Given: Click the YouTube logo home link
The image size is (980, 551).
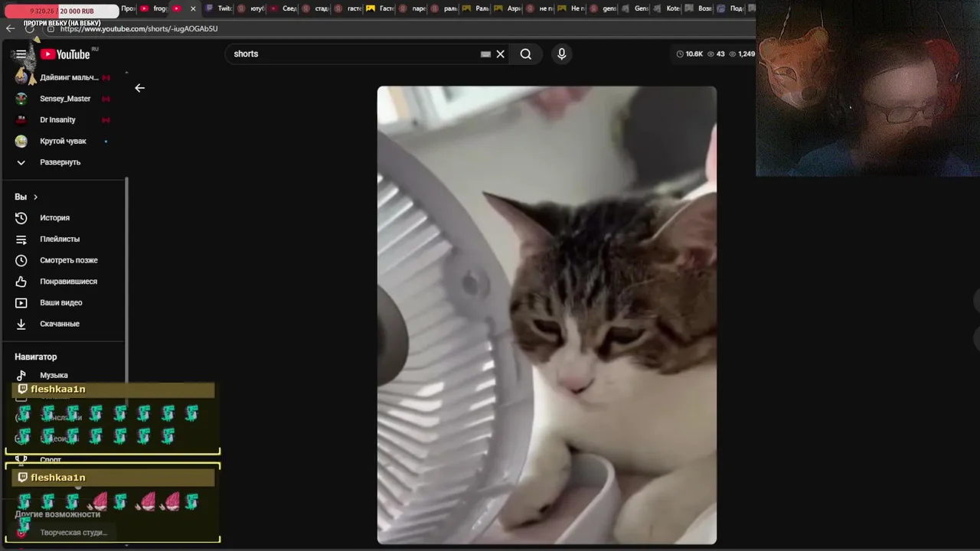Looking at the screenshot, I should tap(66, 54).
